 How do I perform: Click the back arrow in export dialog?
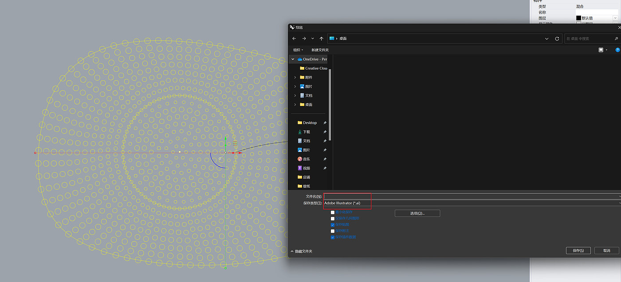coord(294,39)
